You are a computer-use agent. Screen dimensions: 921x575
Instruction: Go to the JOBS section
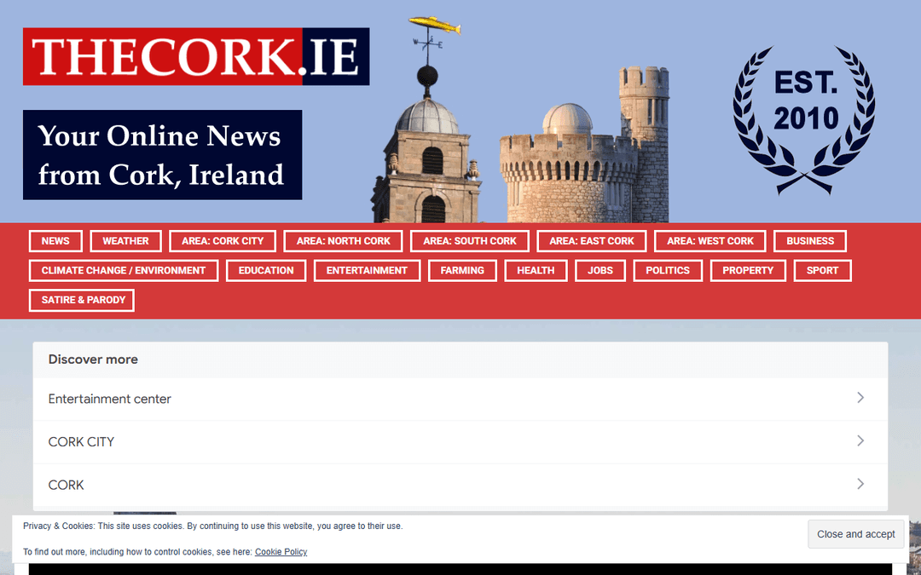click(600, 271)
